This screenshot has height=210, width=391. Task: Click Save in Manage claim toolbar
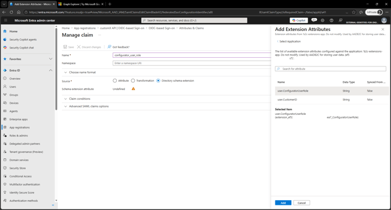(x=69, y=47)
